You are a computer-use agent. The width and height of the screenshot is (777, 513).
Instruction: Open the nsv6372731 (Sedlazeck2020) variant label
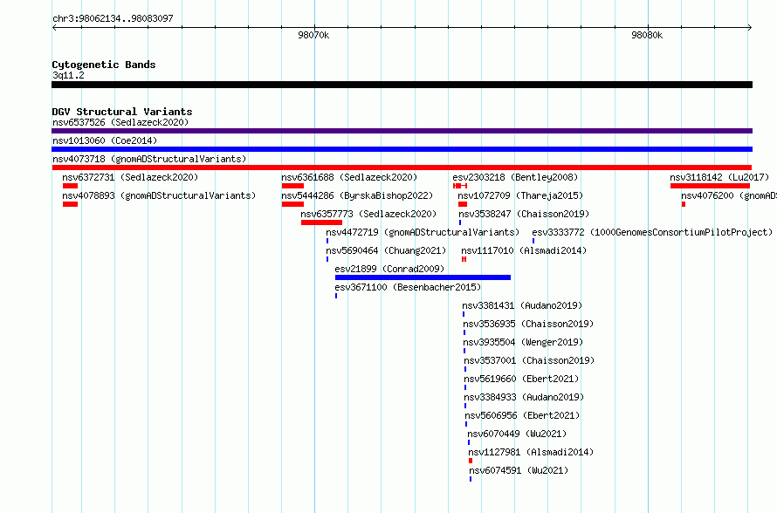click(130, 177)
